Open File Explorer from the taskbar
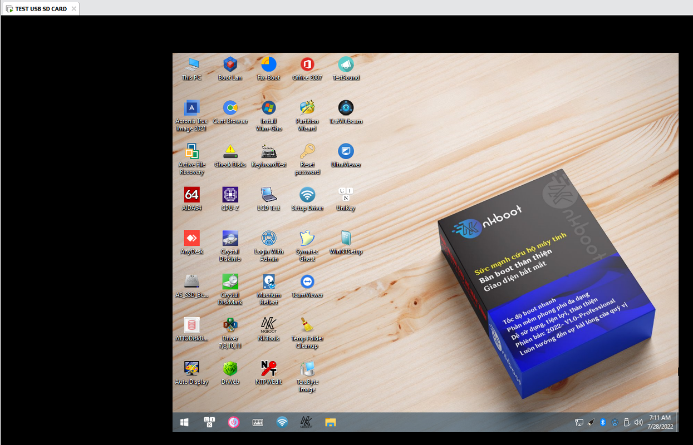Screen dimensions: 693x445 click(331, 422)
